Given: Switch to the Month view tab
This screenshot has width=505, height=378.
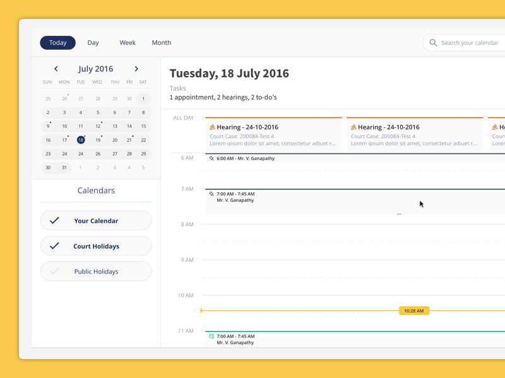Looking at the screenshot, I should 162,42.
